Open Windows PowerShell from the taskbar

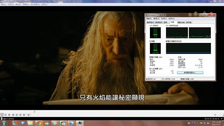point(22,123)
